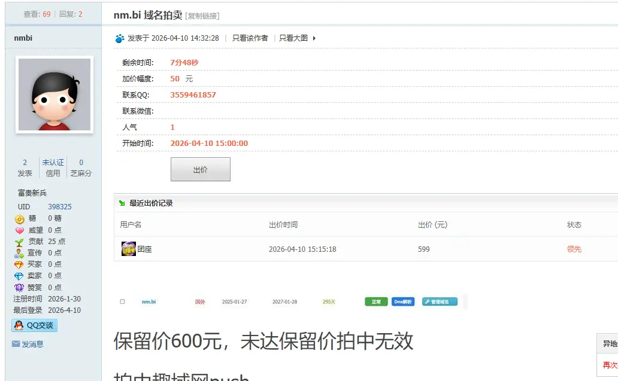618x381 pixels.
Task: Select the 只看大图 view link
Action: pyautogui.click(x=293, y=38)
